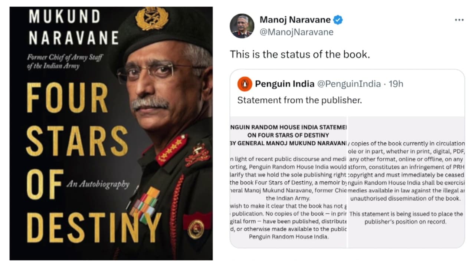Click the army cap badge emblem on the cover
This screenshot has height=267, width=475.
151,19
